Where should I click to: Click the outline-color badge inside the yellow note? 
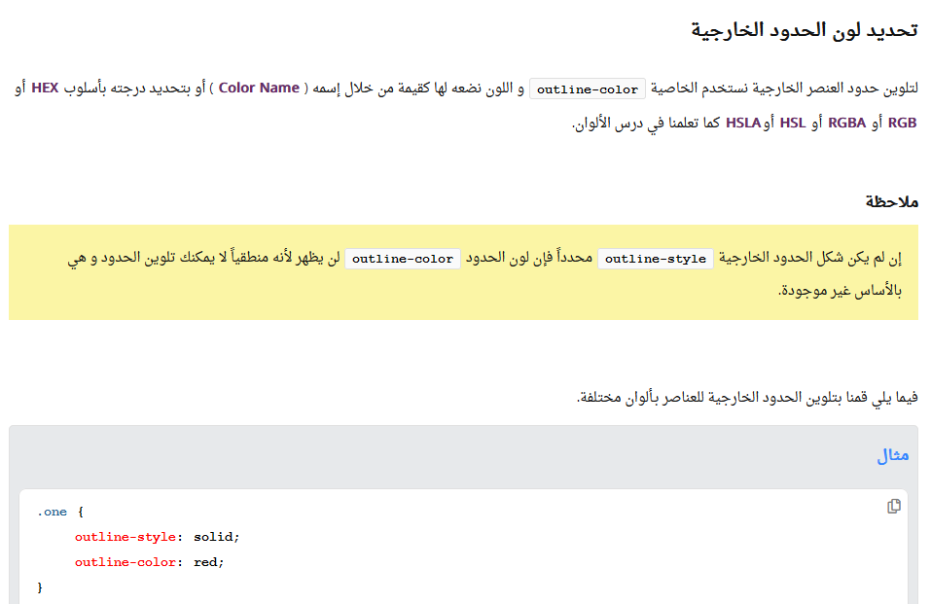402,259
